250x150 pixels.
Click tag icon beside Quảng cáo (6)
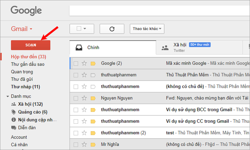[x=14, y=112]
